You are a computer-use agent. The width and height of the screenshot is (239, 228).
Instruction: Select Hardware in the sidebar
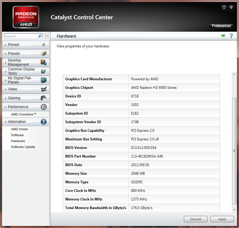18,141
